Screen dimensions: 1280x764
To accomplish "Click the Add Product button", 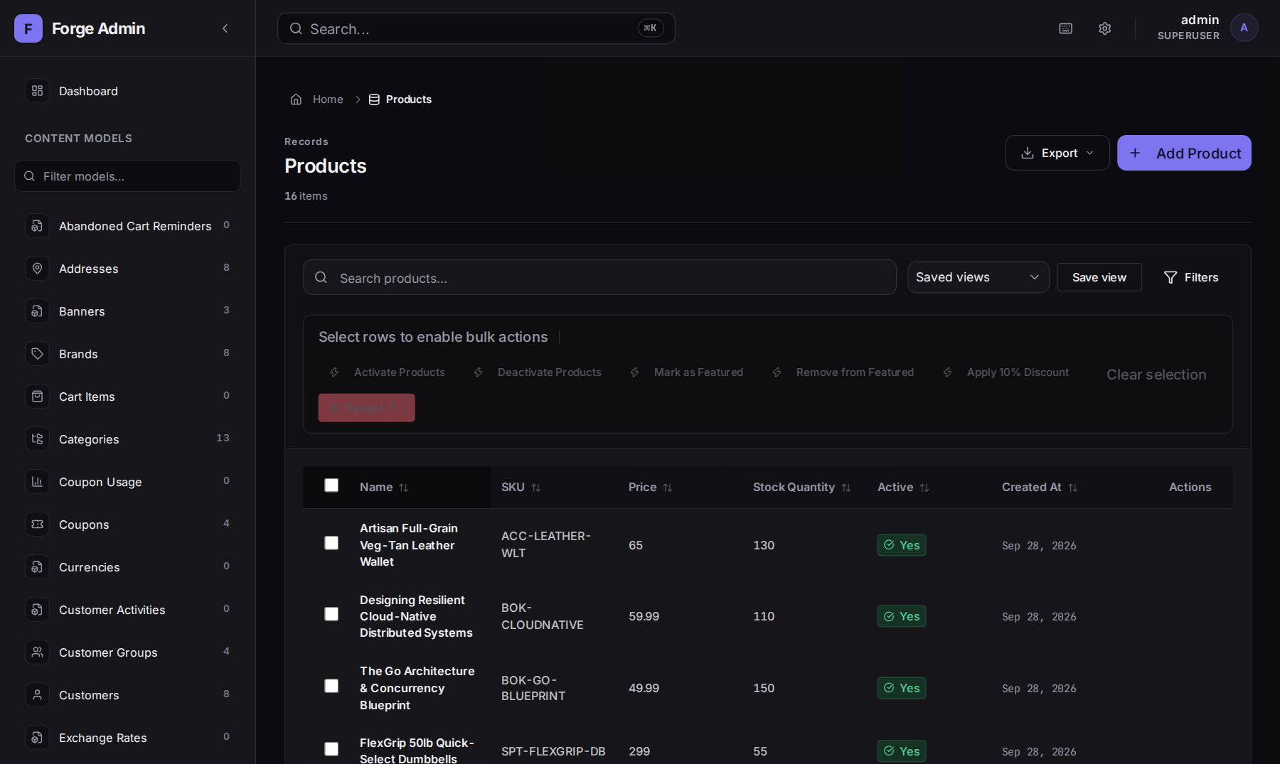I will click(x=1184, y=153).
